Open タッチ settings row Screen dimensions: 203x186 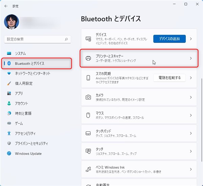coord(139,151)
